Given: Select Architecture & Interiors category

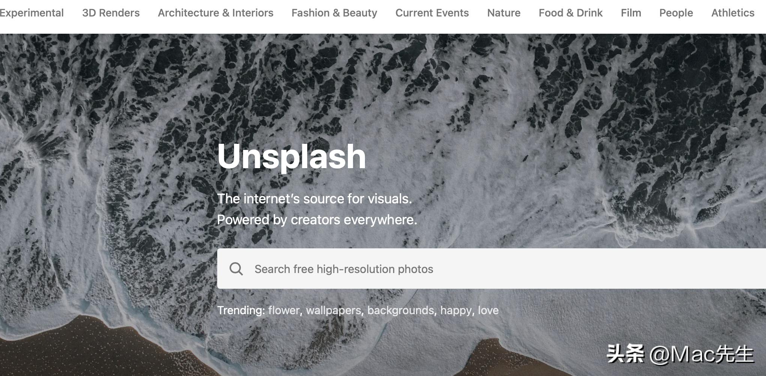Looking at the screenshot, I should tap(216, 13).
